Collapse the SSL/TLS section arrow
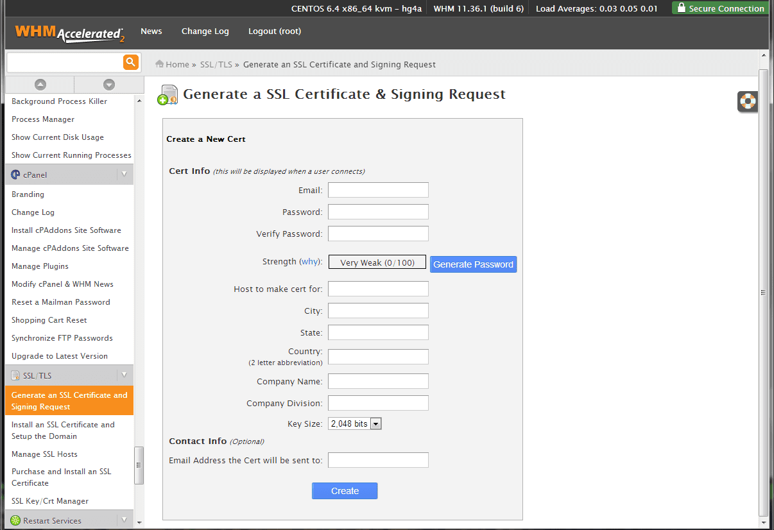This screenshot has width=774, height=530. [124, 375]
